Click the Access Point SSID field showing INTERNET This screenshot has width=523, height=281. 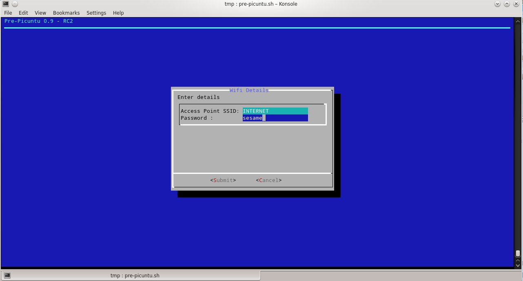click(x=275, y=111)
